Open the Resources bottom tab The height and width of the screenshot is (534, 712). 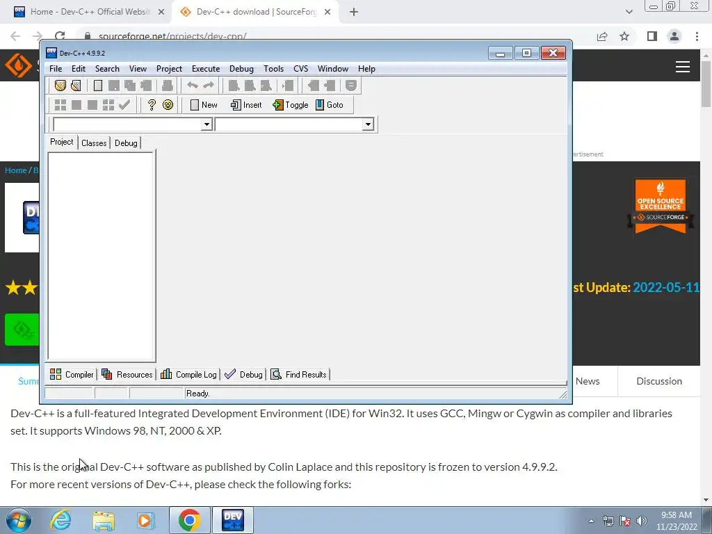click(x=127, y=374)
